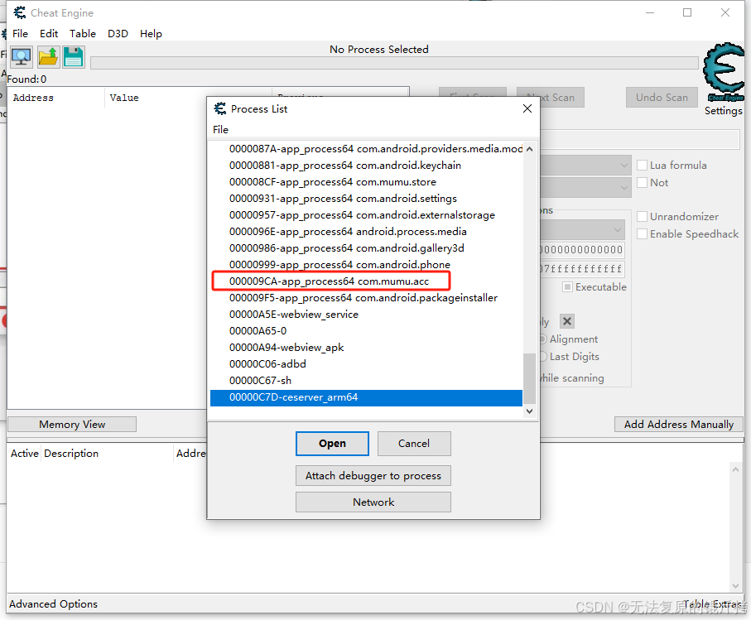Select process com.android.providers.media
Image resolution: width=751 pixels, height=620 pixels.
coord(366,149)
